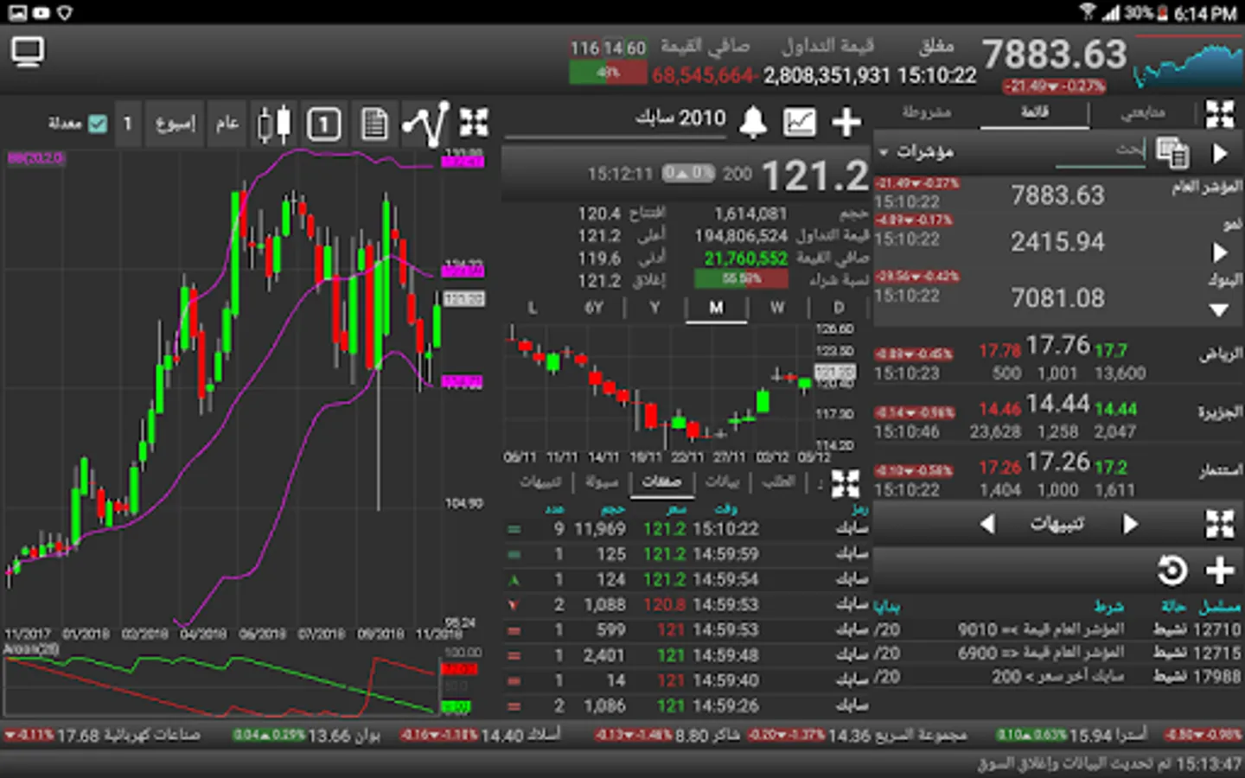Open the stock row priced 17.76
Image resolution: width=1245 pixels, height=778 pixels.
(x=1058, y=358)
